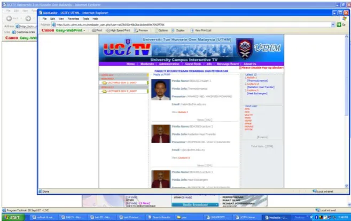Click the Radiation Heat Transfer presenter photo
351x221 pixels.
click(161, 134)
